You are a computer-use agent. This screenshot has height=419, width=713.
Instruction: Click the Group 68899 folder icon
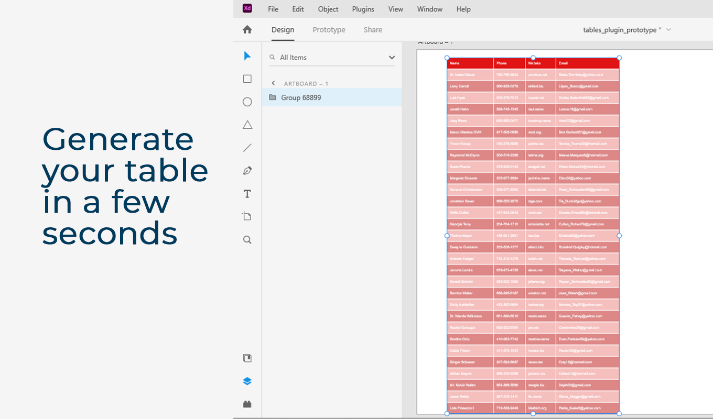point(273,97)
